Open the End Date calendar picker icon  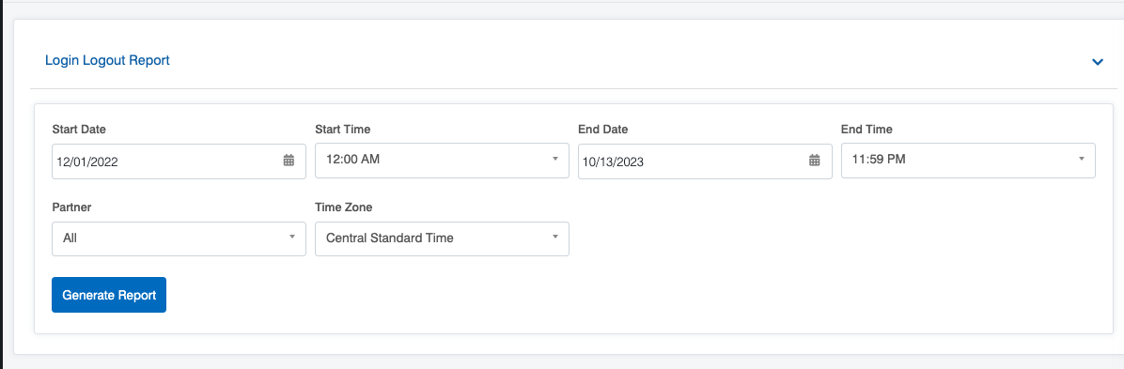tap(814, 161)
